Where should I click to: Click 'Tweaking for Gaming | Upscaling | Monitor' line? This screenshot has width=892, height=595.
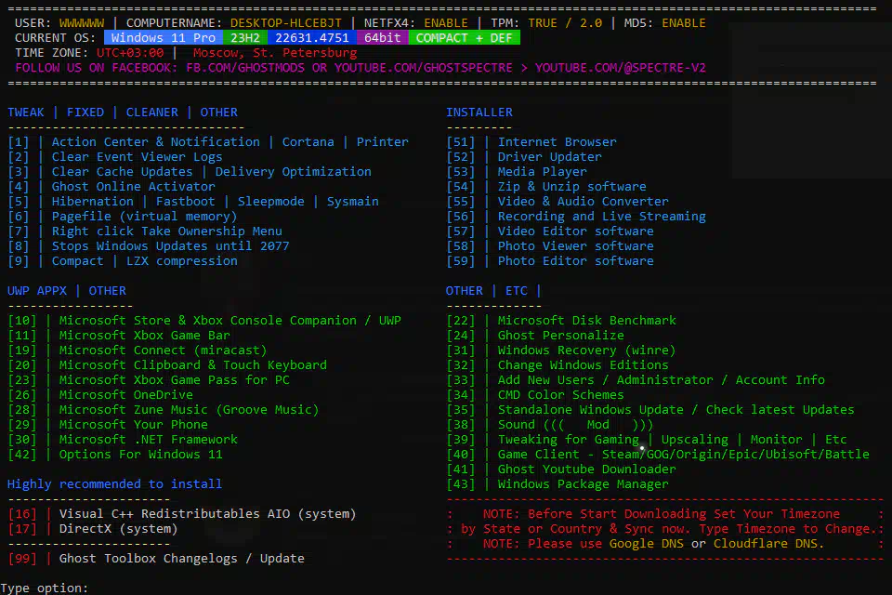tap(647, 439)
